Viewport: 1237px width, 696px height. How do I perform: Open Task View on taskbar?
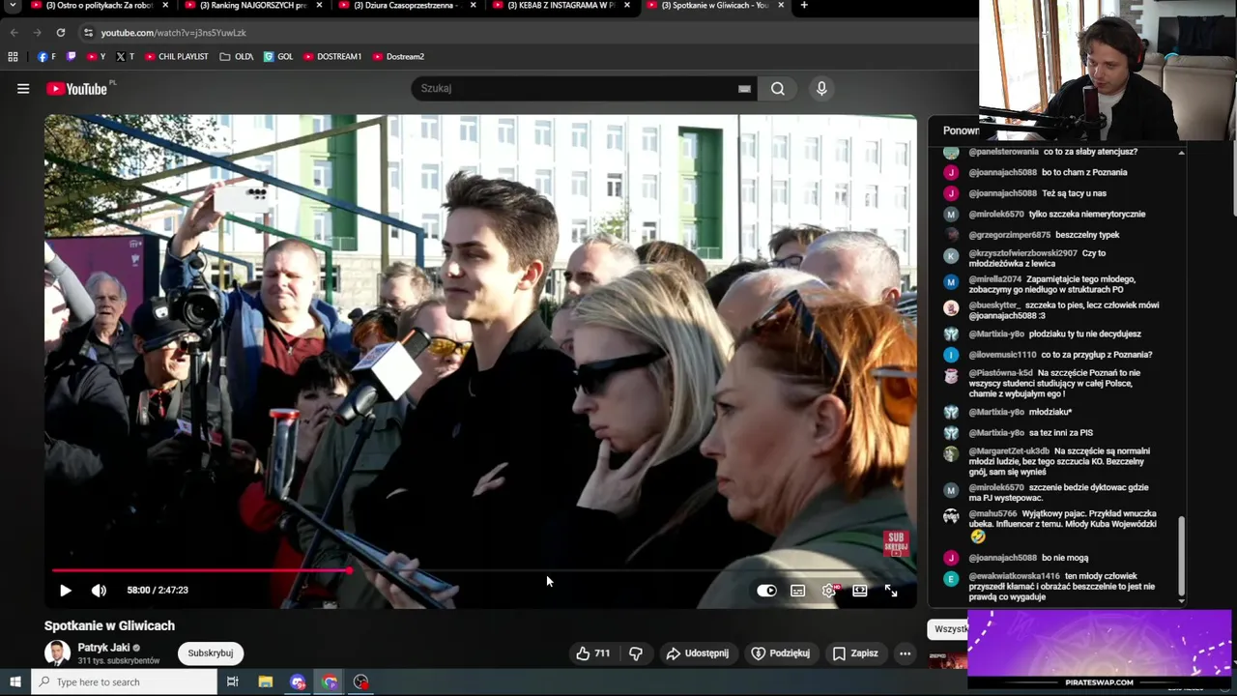[233, 682]
